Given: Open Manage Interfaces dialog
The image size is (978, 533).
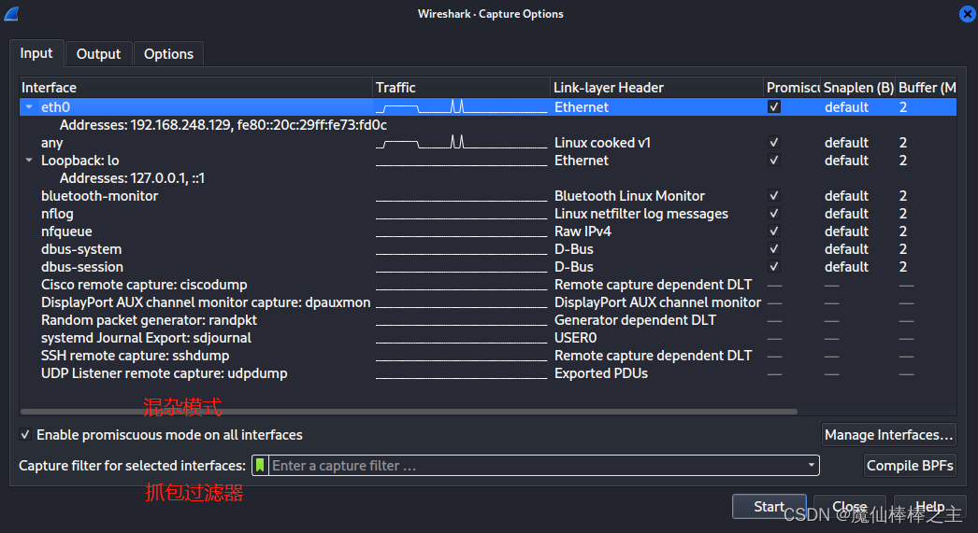Looking at the screenshot, I should 889,435.
